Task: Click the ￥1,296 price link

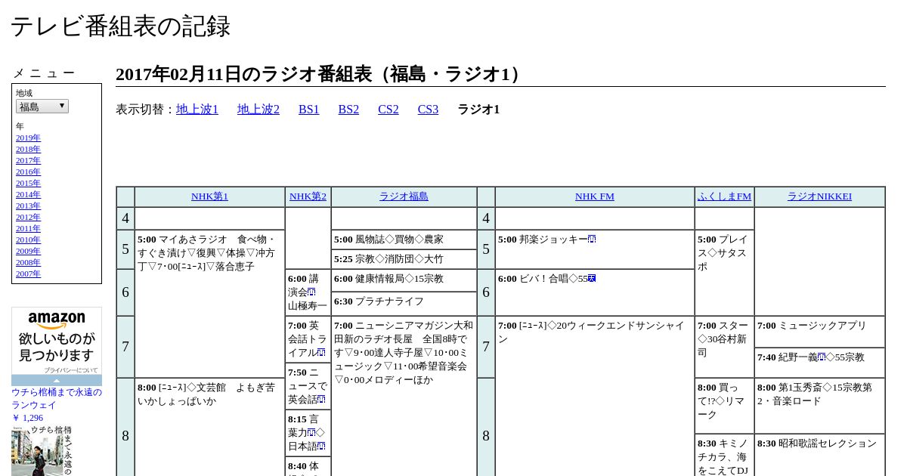Action: click(x=27, y=418)
